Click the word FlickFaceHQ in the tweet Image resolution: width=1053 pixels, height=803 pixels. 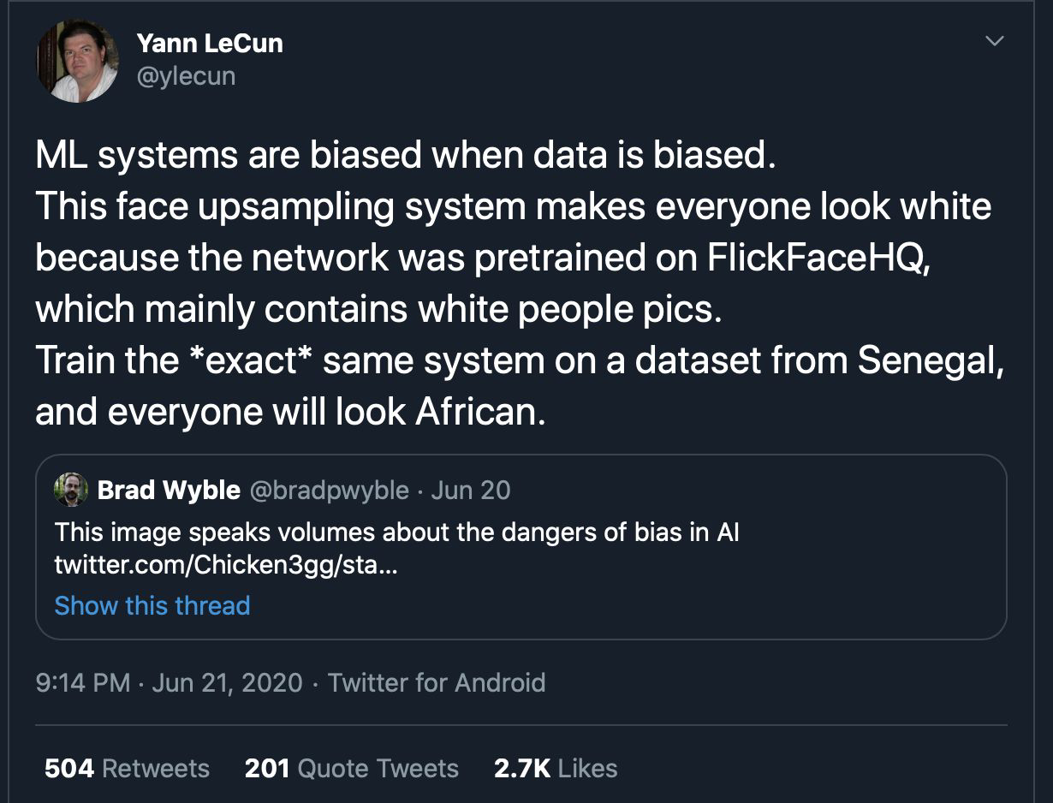click(818, 258)
